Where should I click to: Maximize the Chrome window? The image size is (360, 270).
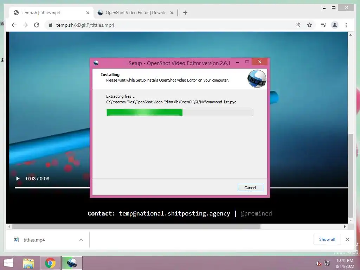334,8
